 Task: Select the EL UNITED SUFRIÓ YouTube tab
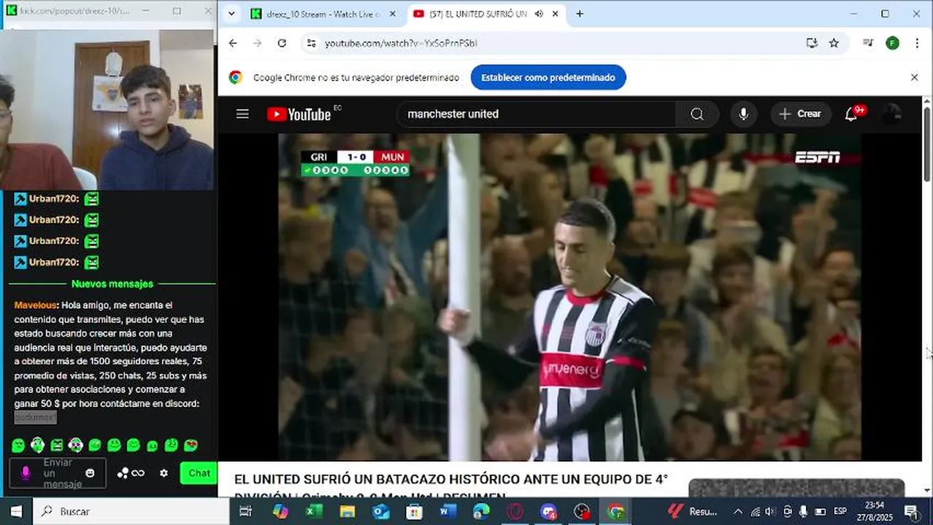(x=479, y=14)
